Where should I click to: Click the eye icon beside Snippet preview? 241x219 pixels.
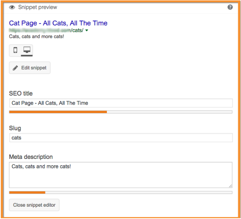pyautogui.click(x=12, y=7)
